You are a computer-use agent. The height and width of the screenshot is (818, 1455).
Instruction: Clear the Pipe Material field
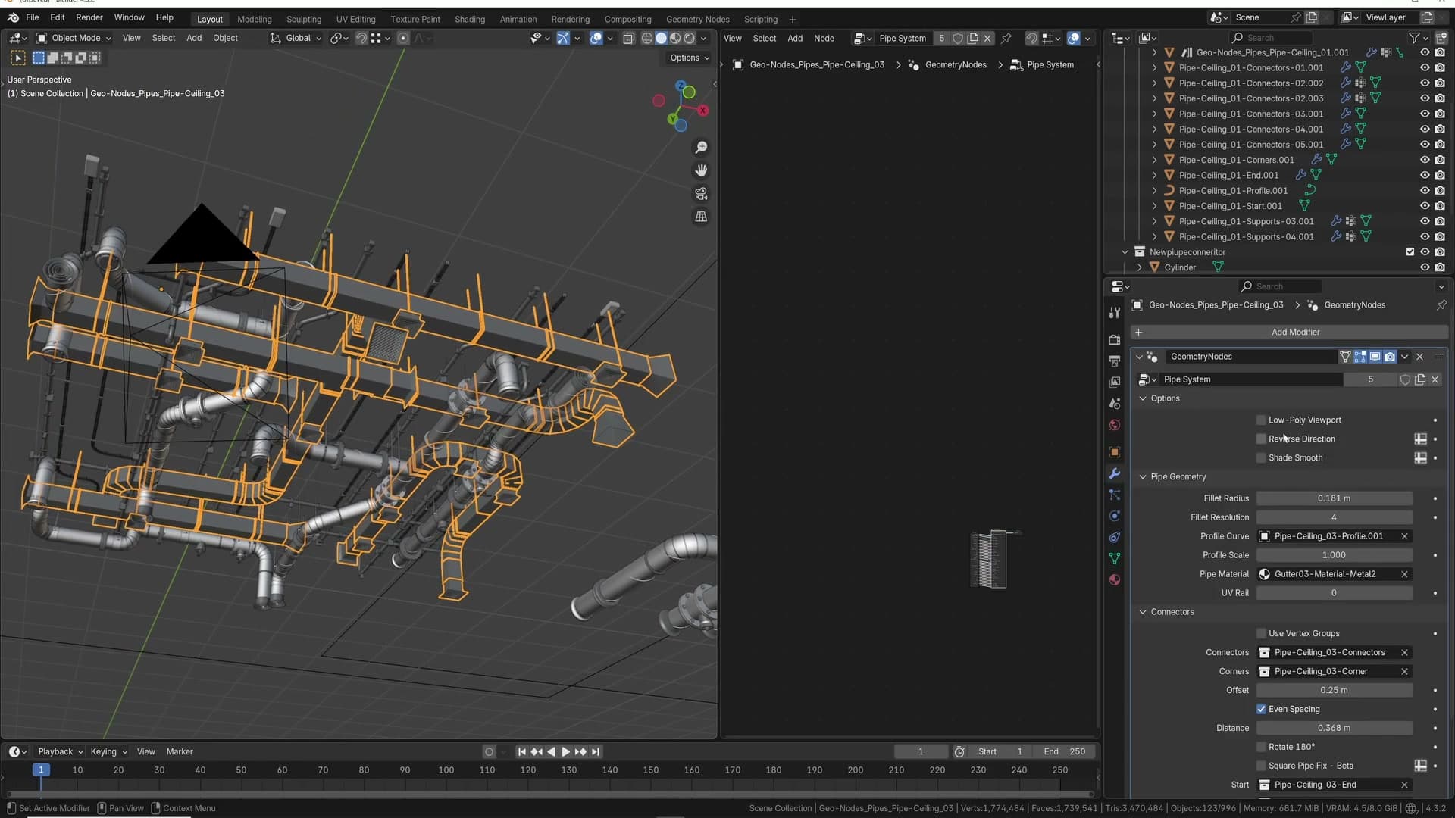click(x=1404, y=574)
